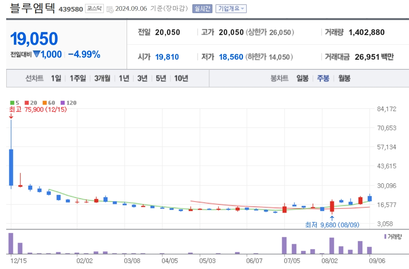
Task: Click the 03/08 x-axis date label
Action: coord(132,261)
